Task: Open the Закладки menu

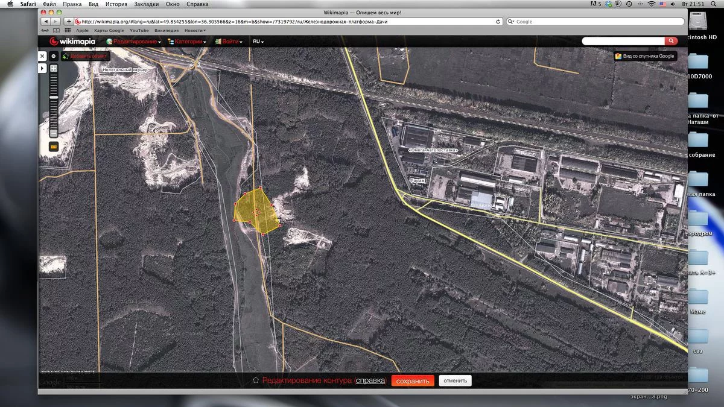Action: (x=148, y=4)
